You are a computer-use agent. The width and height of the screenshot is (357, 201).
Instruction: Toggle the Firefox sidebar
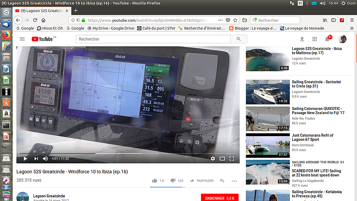coord(334,20)
